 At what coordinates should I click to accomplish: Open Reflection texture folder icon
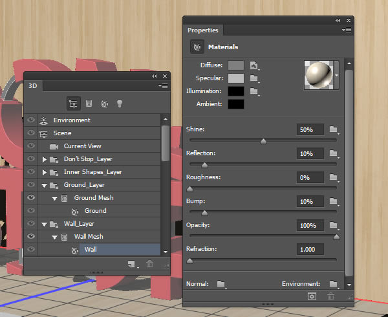coord(334,153)
